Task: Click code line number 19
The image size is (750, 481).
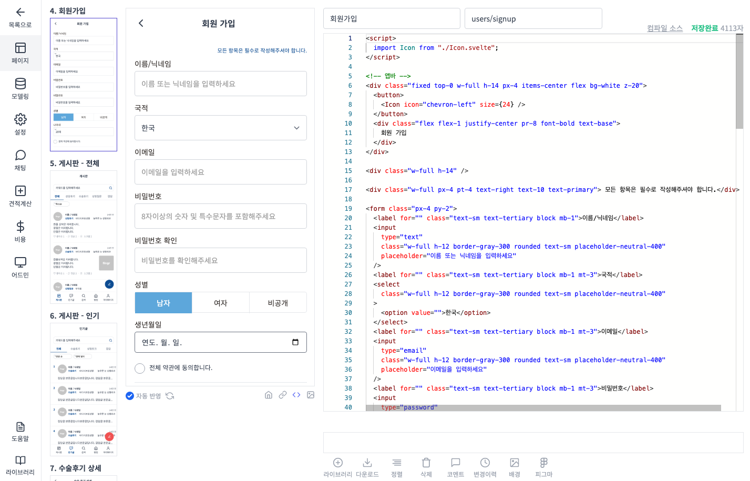Action: [348, 209]
